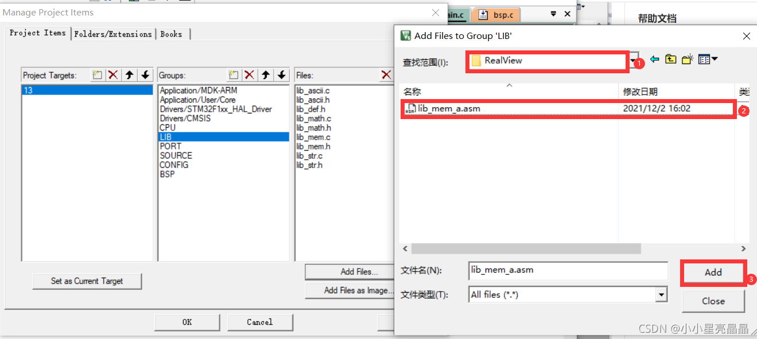The width and height of the screenshot is (757, 339).
Task: Go back to last visited folder
Action: pos(655,60)
